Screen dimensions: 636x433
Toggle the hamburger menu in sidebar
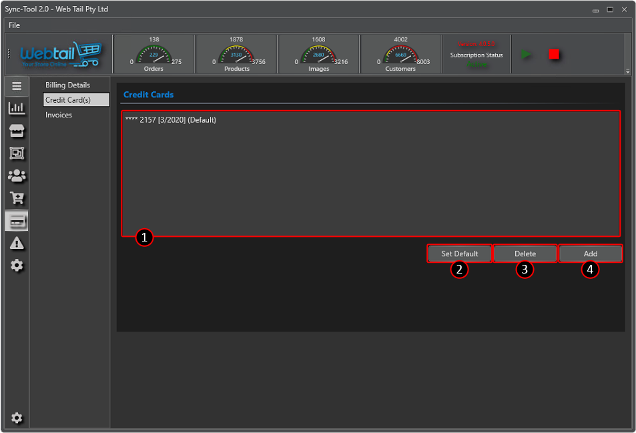pyautogui.click(x=17, y=86)
